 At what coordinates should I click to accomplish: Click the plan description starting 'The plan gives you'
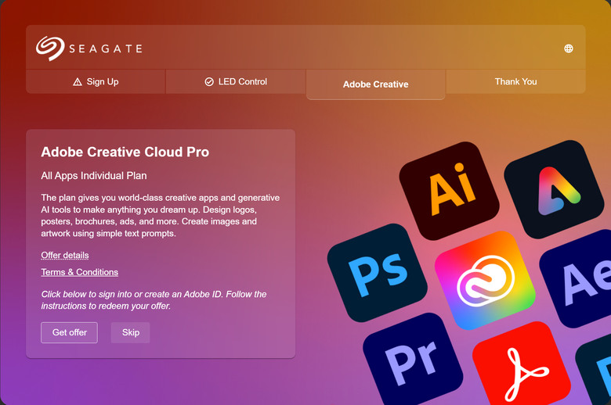[160, 216]
